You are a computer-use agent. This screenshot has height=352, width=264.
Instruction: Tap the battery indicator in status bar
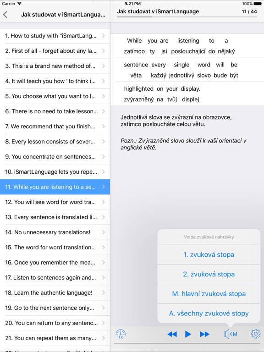pos(258,4)
